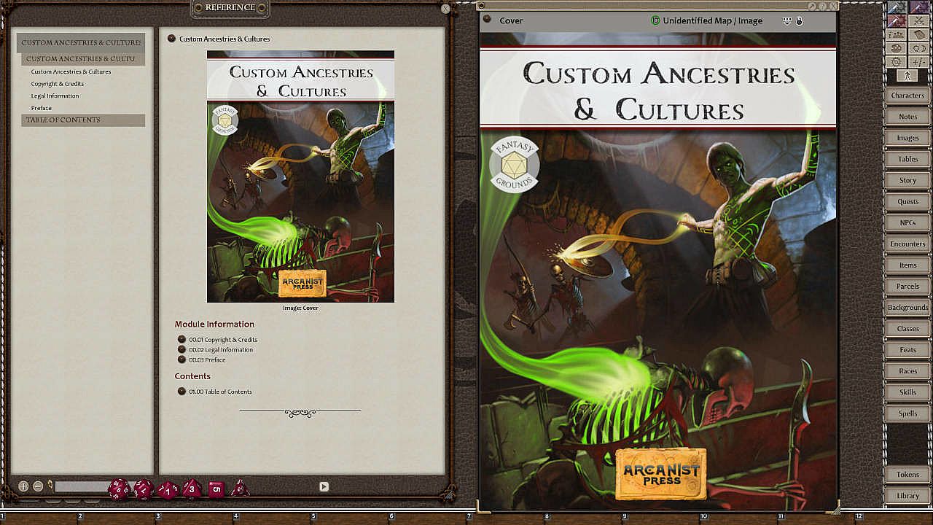Select the blue-gray wand tool icon
The width and height of the screenshot is (933, 525).
[897, 7]
